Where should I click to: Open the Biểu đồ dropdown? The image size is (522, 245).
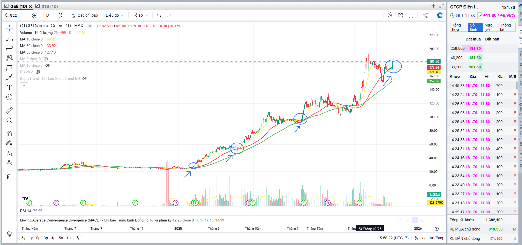click(x=115, y=15)
